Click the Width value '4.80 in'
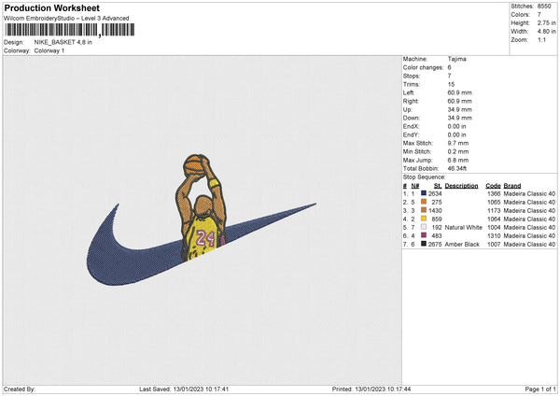The width and height of the screenshot is (560, 396). coord(546,32)
